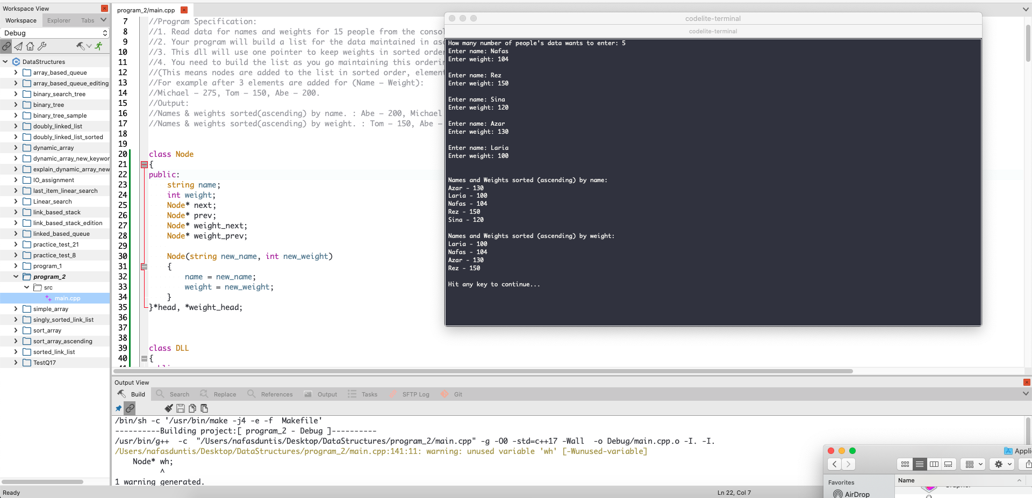Close the program_2/main.cpp editor tab
Image resolution: width=1032 pixels, height=498 pixels.
pyautogui.click(x=184, y=10)
